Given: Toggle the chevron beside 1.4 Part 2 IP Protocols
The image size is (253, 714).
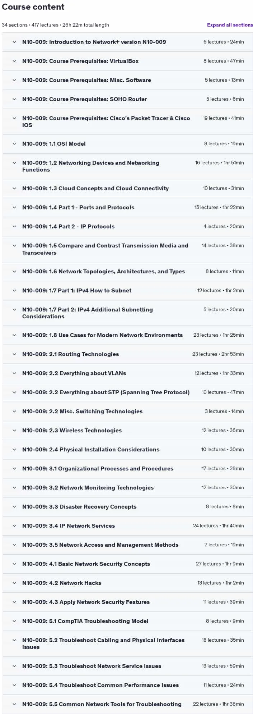Looking at the screenshot, I should coord(14,227).
